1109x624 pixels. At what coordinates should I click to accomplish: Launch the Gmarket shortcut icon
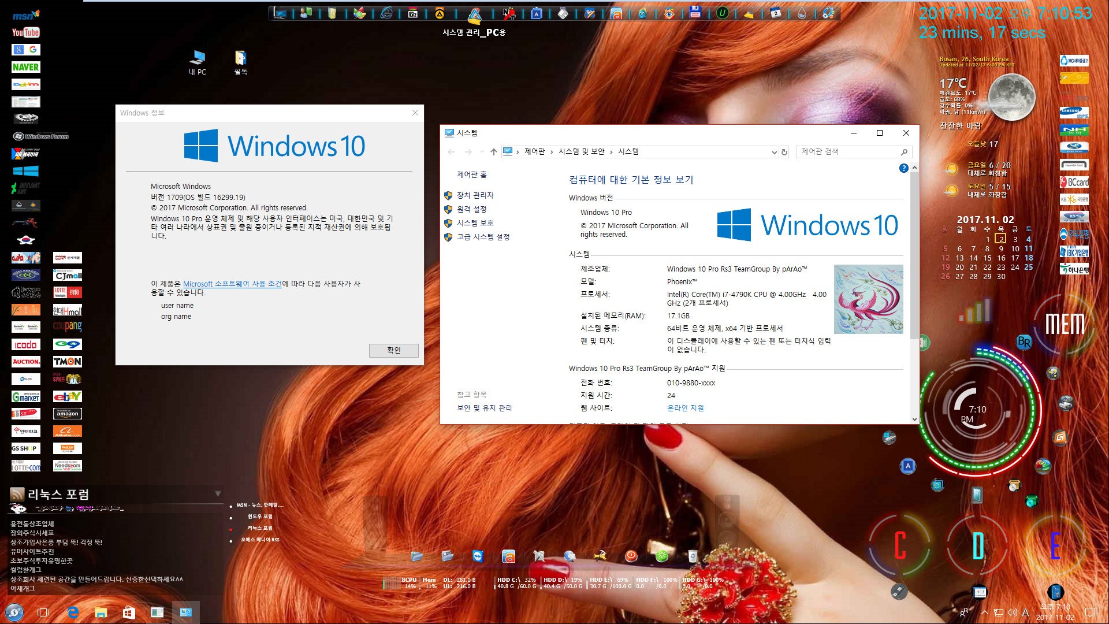click(x=25, y=396)
